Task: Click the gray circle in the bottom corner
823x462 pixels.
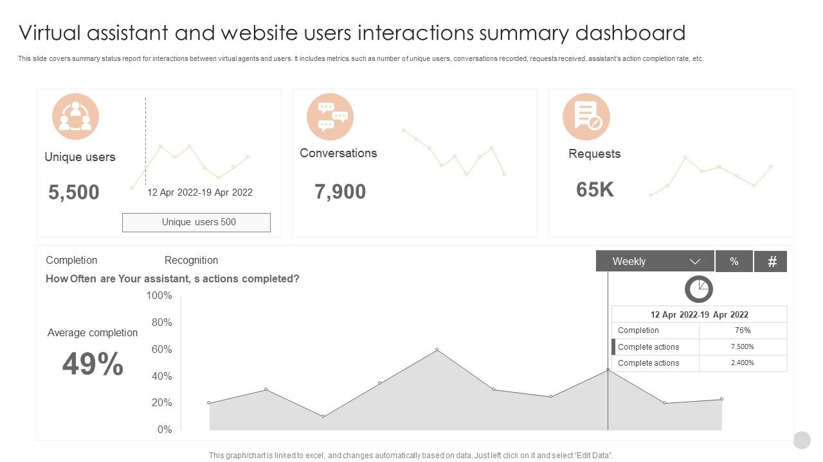Action: click(802, 440)
